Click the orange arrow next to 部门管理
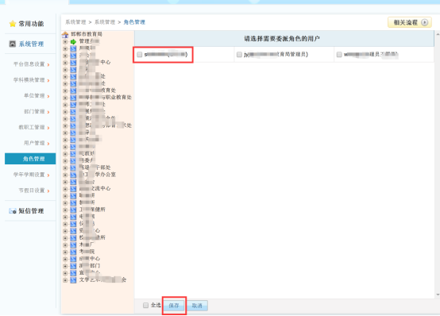The width and height of the screenshot is (440, 316). coord(48,112)
